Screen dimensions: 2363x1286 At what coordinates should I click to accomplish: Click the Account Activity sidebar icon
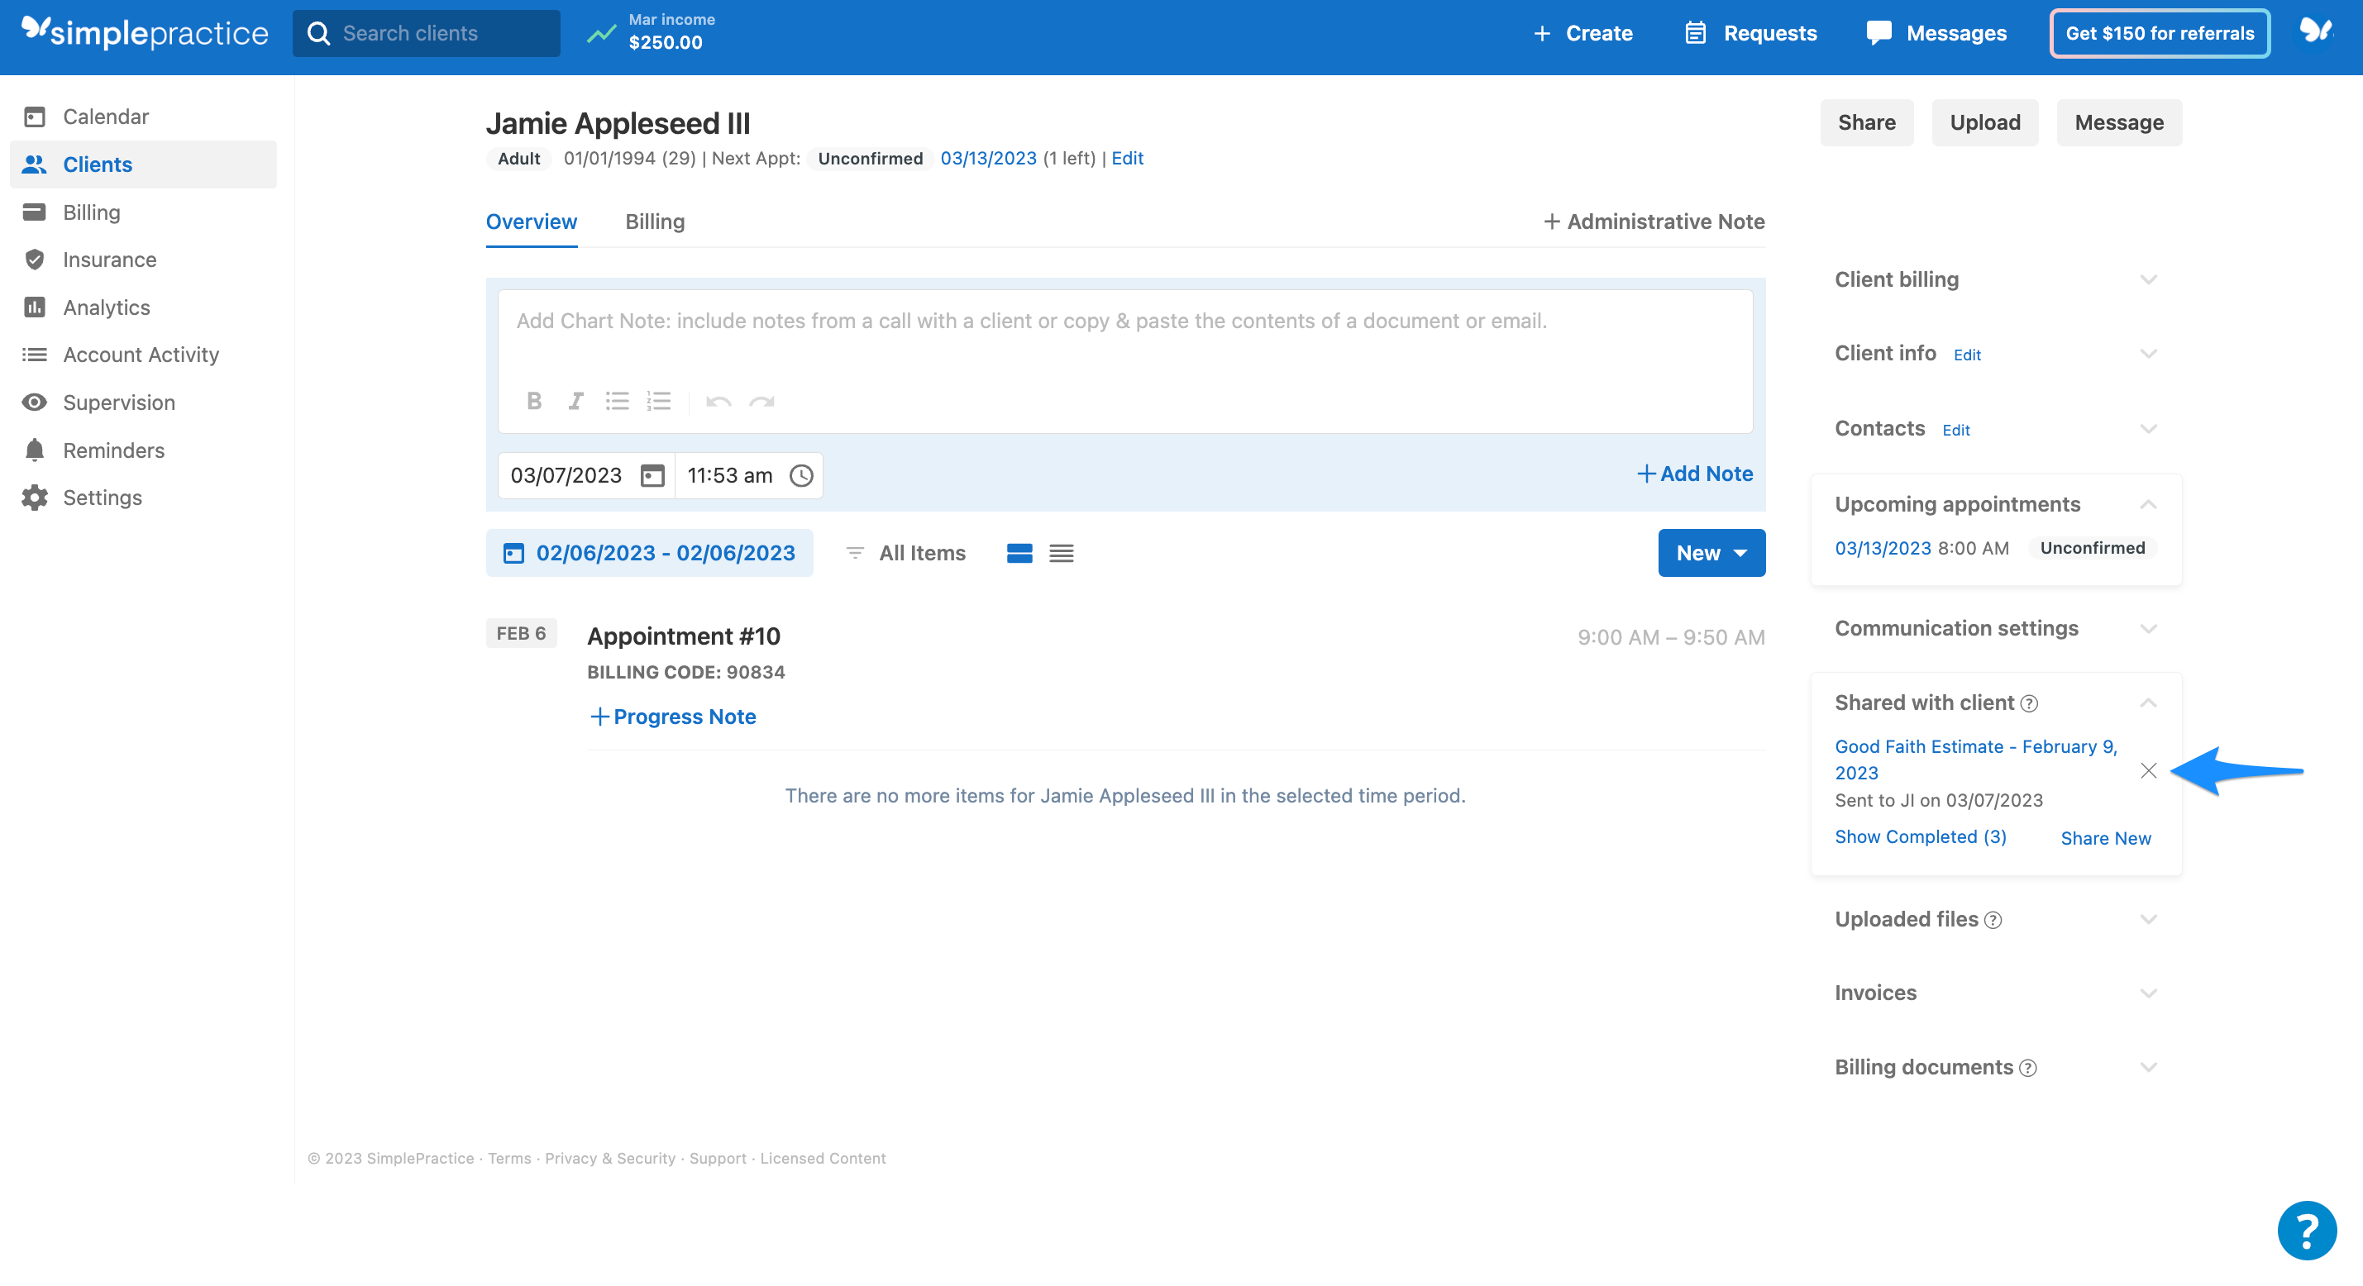(x=35, y=354)
